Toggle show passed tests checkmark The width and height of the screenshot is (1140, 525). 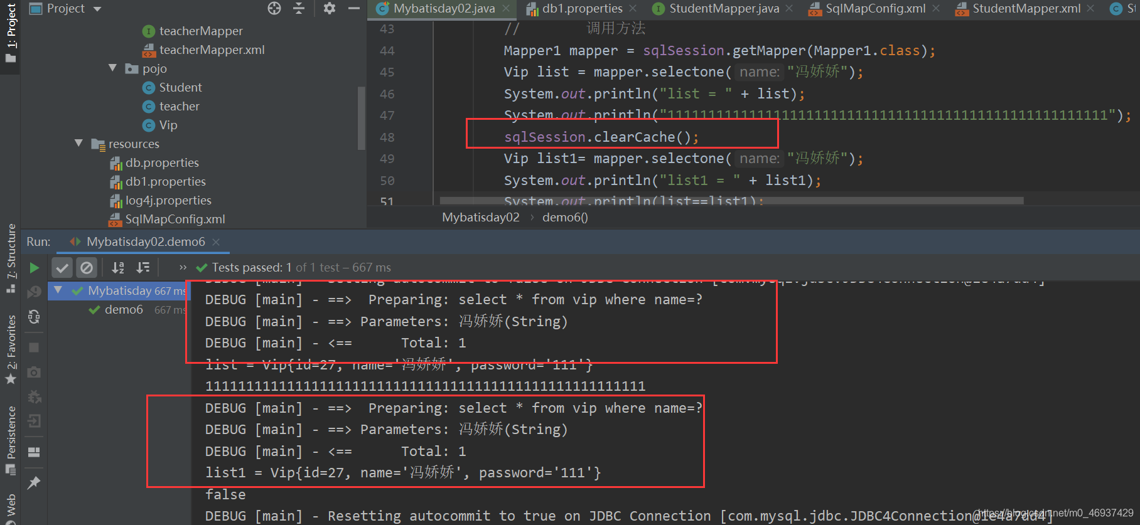pyautogui.click(x=62, y=268)
